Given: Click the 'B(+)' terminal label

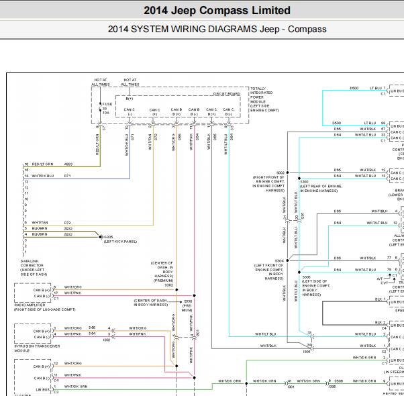Looking at the screenshot, I should [130, 99].
